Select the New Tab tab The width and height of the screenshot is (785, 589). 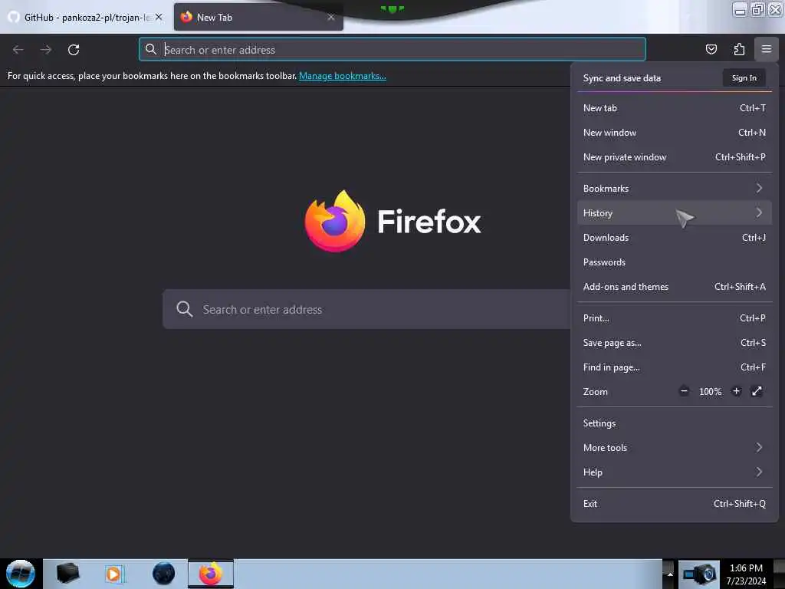pos(258,17)
